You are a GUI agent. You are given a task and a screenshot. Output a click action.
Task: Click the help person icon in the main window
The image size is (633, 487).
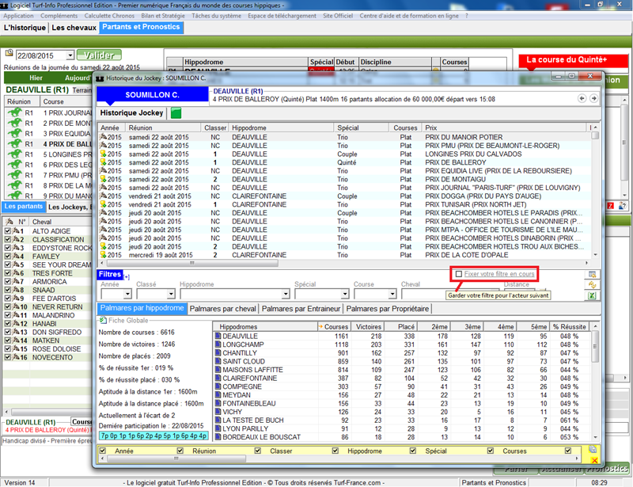622,206
